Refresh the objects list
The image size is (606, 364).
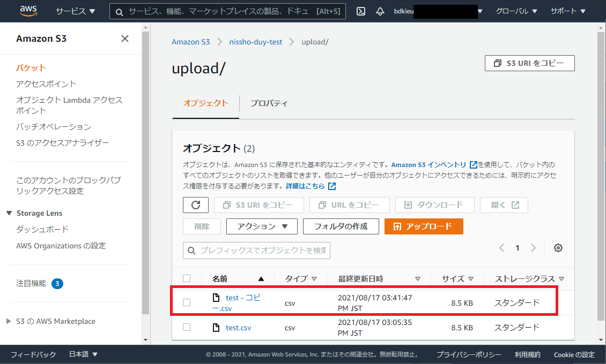pyautogui.click(x=196, y=204)
